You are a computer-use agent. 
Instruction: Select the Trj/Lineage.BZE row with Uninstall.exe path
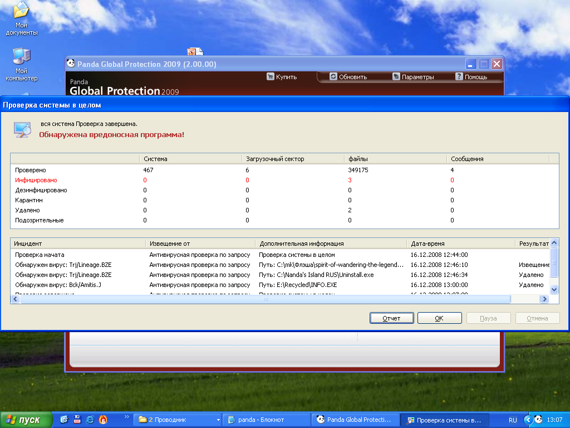coord(280,275)
